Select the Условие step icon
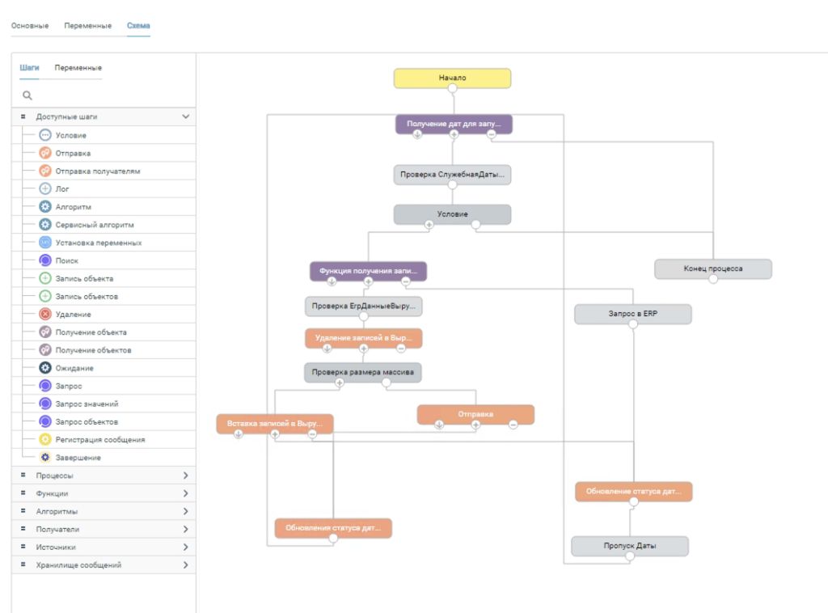828x613 pixels. tap(45, 135)
